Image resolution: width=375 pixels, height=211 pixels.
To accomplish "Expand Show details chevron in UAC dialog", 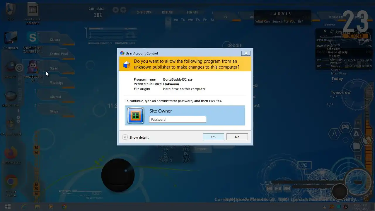I will point(125,137).
